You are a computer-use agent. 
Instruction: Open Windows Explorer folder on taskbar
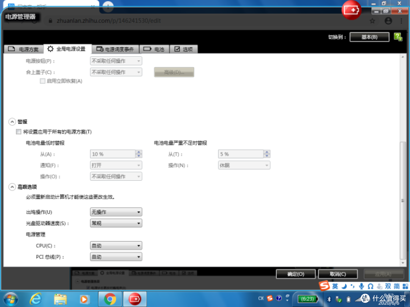(60, 299)
